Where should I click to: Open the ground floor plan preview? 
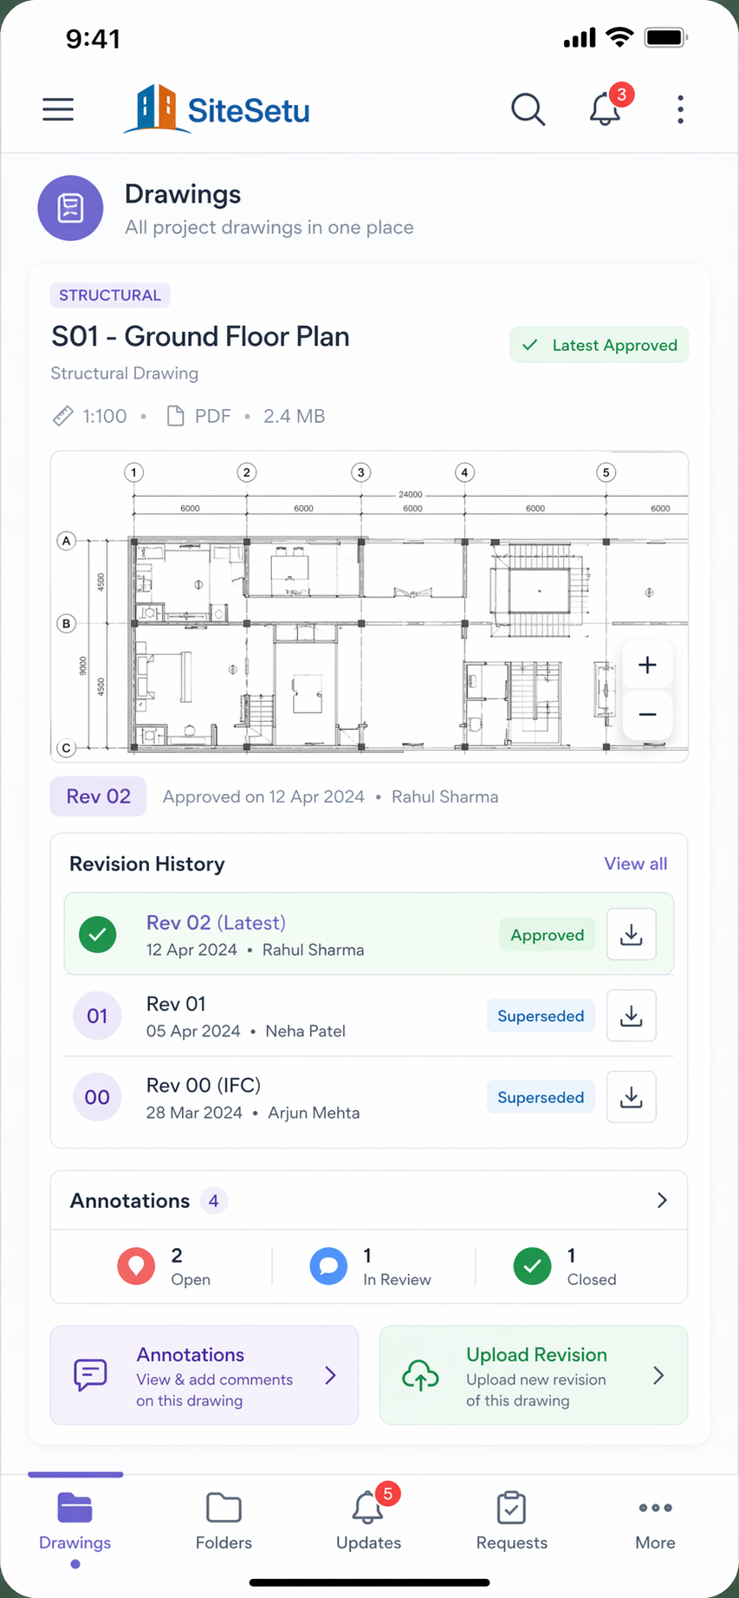pyautogui.click(x=369, y=607)
